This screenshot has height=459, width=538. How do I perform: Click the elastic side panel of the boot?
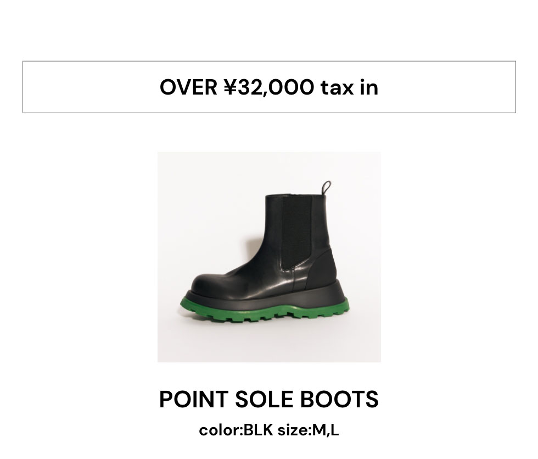coord(297,231)
